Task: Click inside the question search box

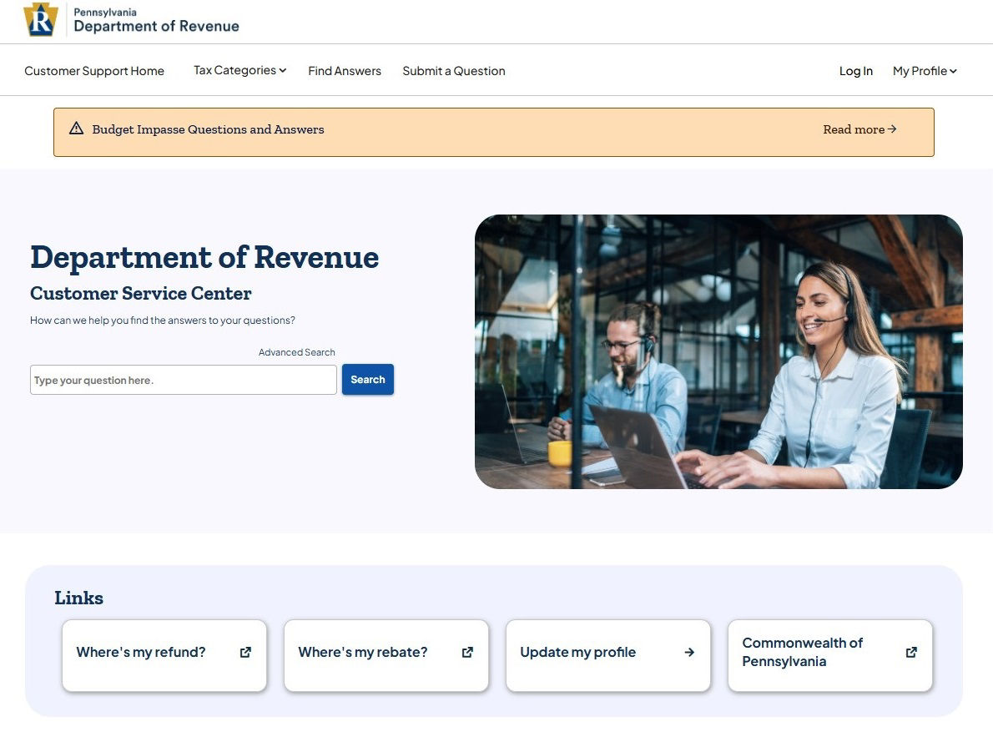Action: (183, 379)
